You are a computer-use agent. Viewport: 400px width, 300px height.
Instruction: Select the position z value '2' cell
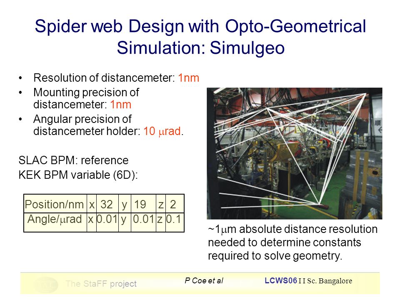coord(175,204)
